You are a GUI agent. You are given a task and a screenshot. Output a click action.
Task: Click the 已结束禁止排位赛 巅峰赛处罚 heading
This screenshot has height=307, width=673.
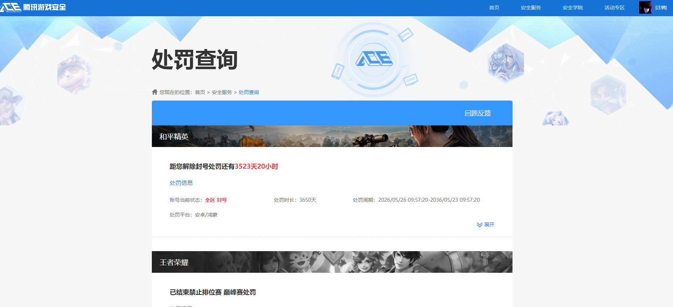(x=213, y=292)
